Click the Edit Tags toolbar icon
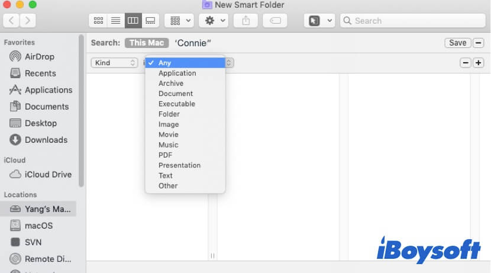 [x=274, y=20]
